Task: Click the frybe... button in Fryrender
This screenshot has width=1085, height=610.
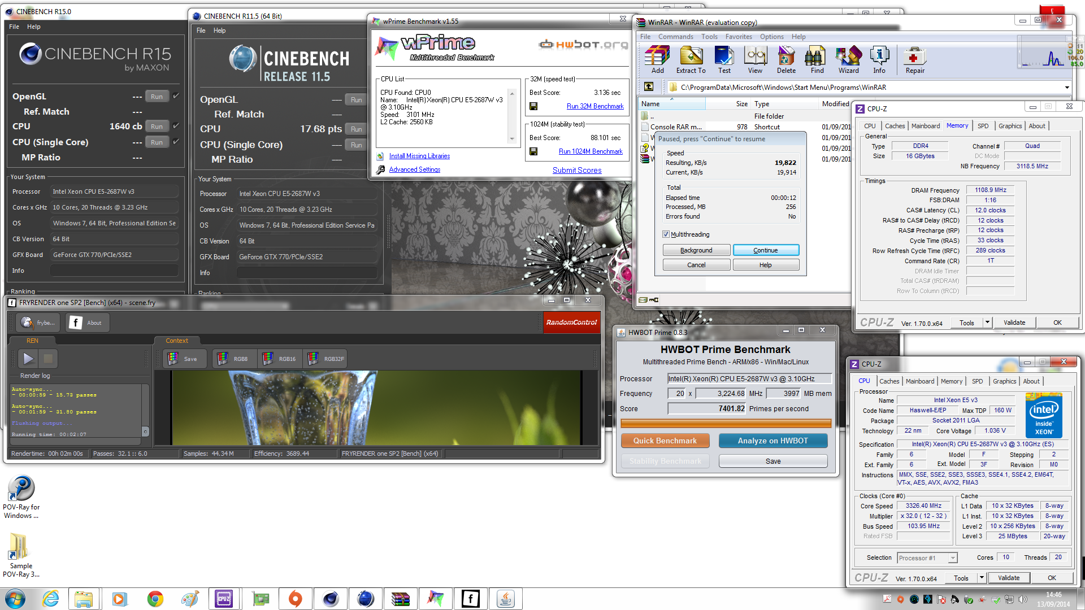Action: point(37,323)
